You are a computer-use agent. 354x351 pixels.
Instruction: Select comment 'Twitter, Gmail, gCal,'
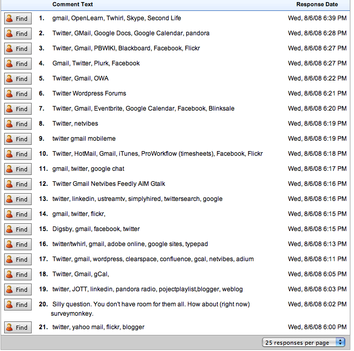[80, 274]
